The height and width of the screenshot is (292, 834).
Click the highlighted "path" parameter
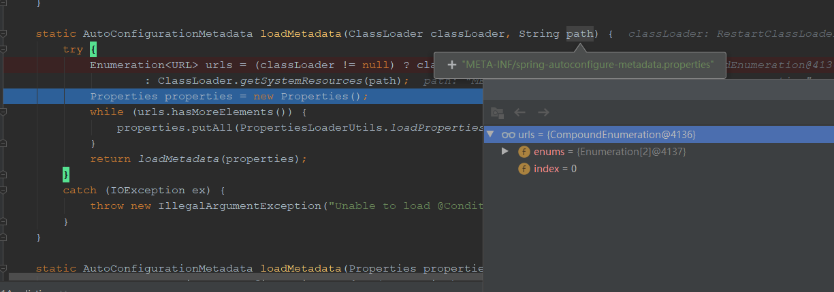pos(580,33)
